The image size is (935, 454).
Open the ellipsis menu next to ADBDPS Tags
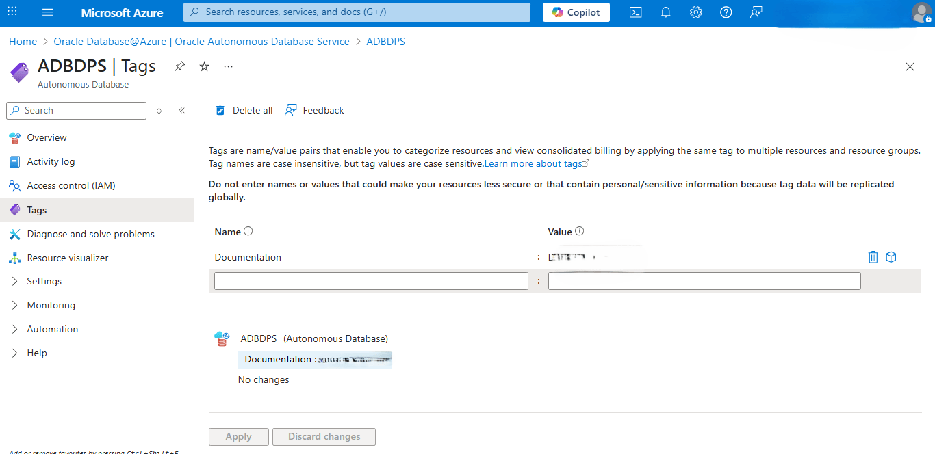pos(228,66)
